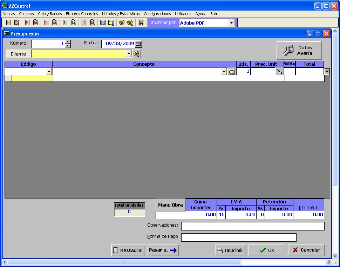Screen dimensions: 340x267
Task: Click the Mano Obra button
Action: click(x=171, y=205)
